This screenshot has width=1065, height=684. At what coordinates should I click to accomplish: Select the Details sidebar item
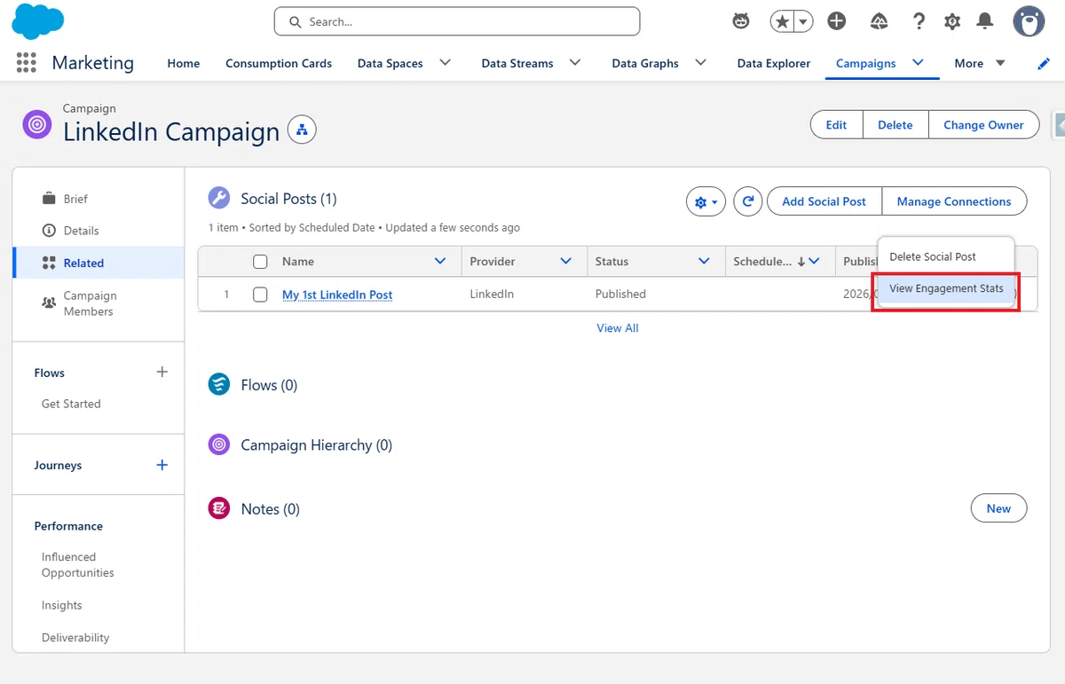99,231
